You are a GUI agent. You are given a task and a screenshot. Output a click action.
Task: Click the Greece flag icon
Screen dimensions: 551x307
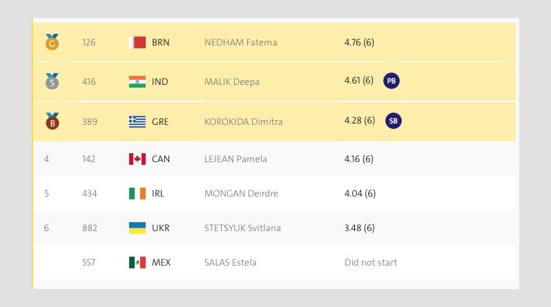pyautogui.click(x=137, y=121)
